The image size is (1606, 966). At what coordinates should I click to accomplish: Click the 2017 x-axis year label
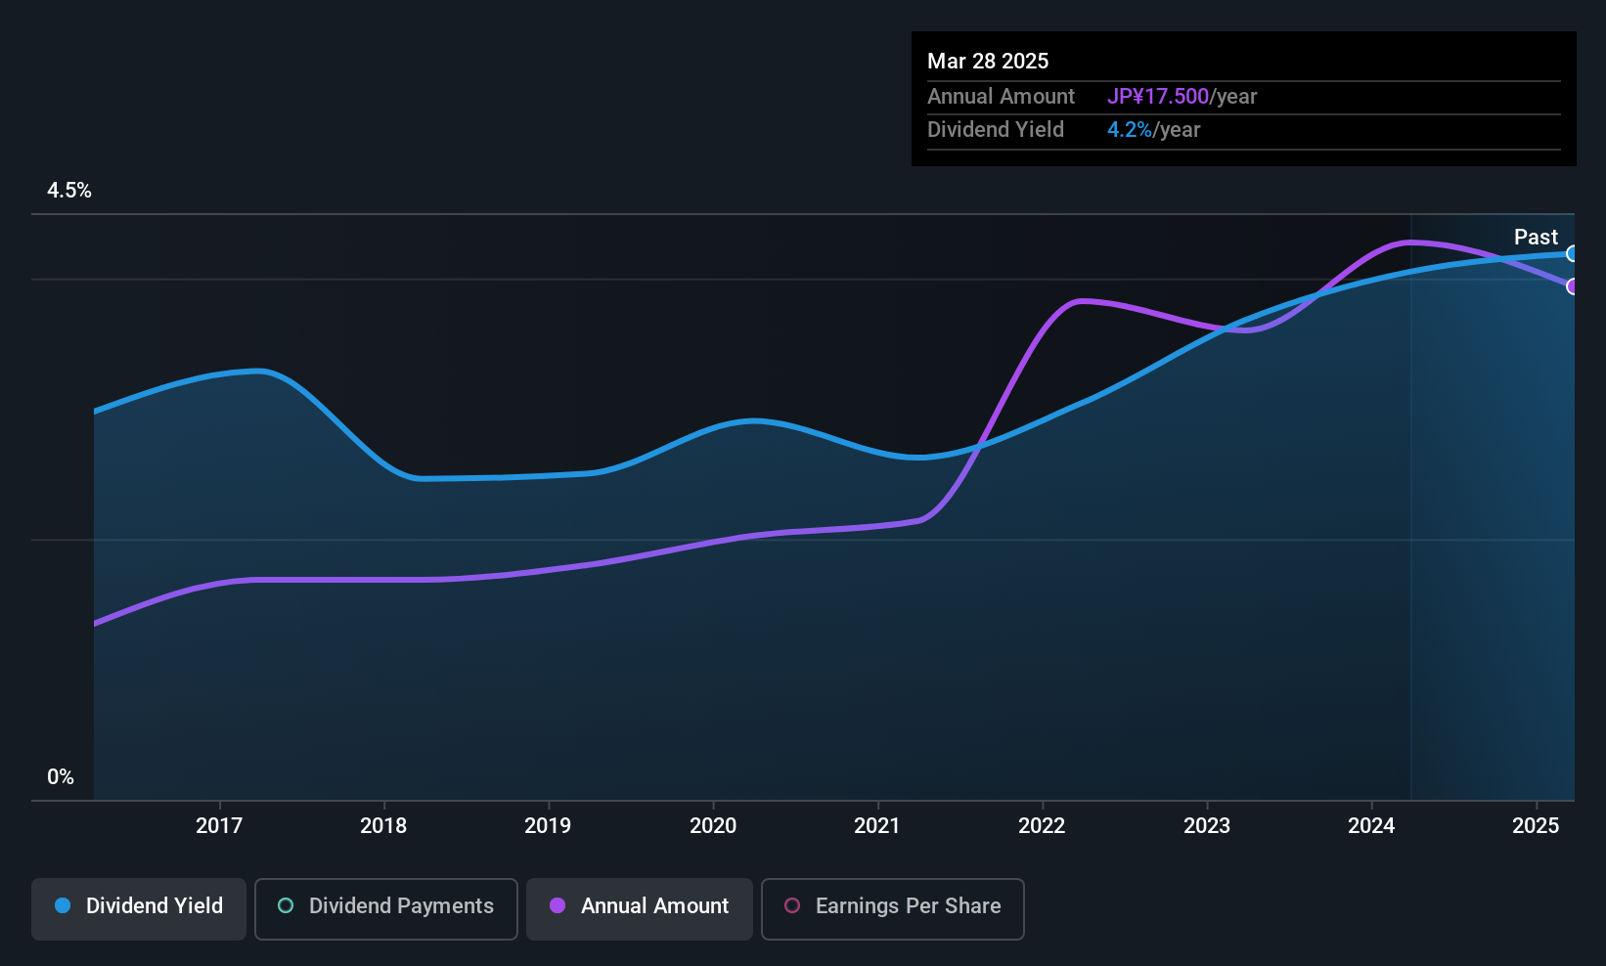219,825
